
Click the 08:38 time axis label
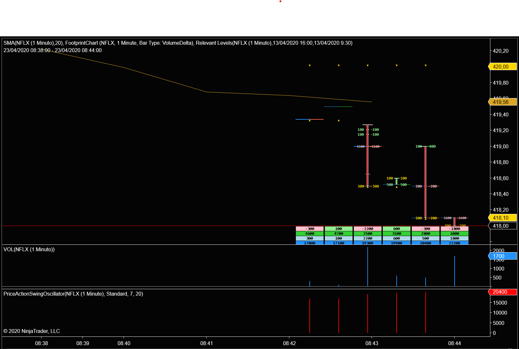pyautogui.click(x=42, y=343)
